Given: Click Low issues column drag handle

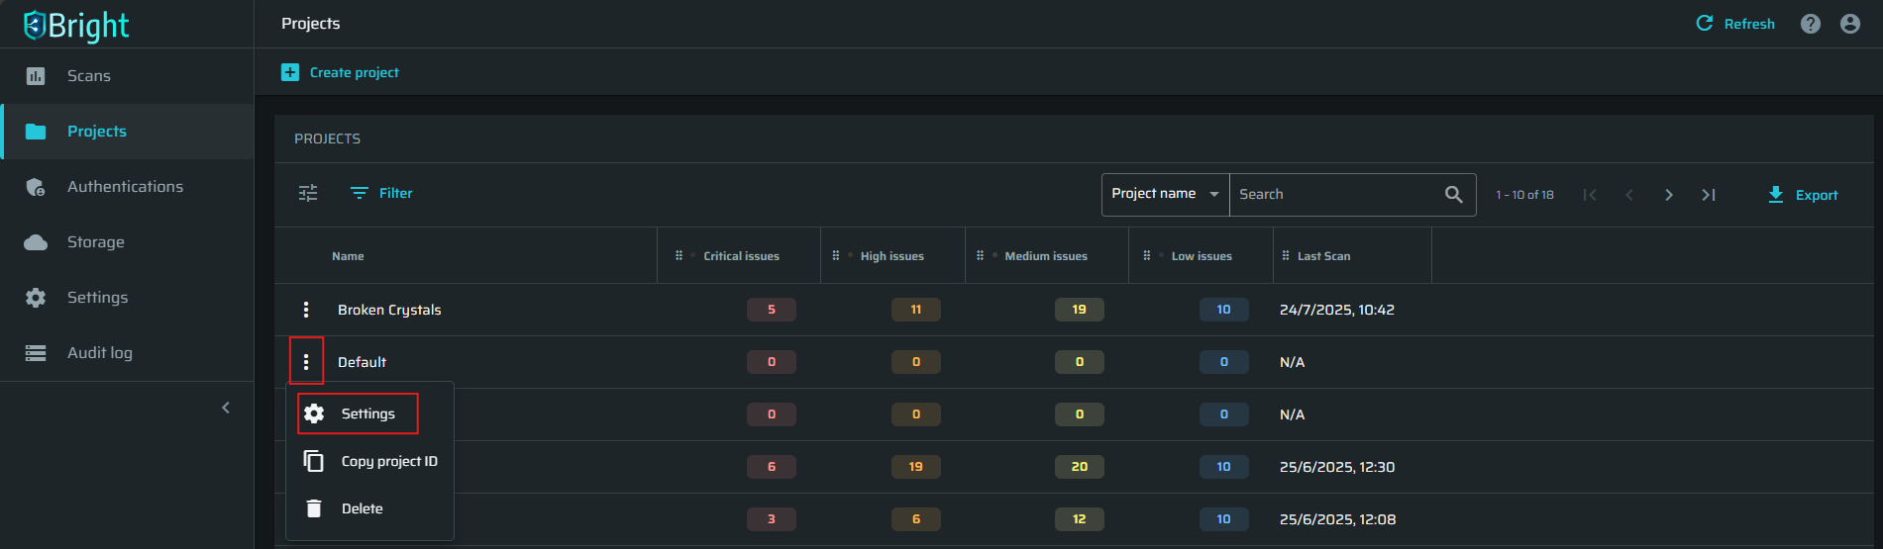Looking at the screenshot, I should pyautogui.click(x=1147, y=255).
